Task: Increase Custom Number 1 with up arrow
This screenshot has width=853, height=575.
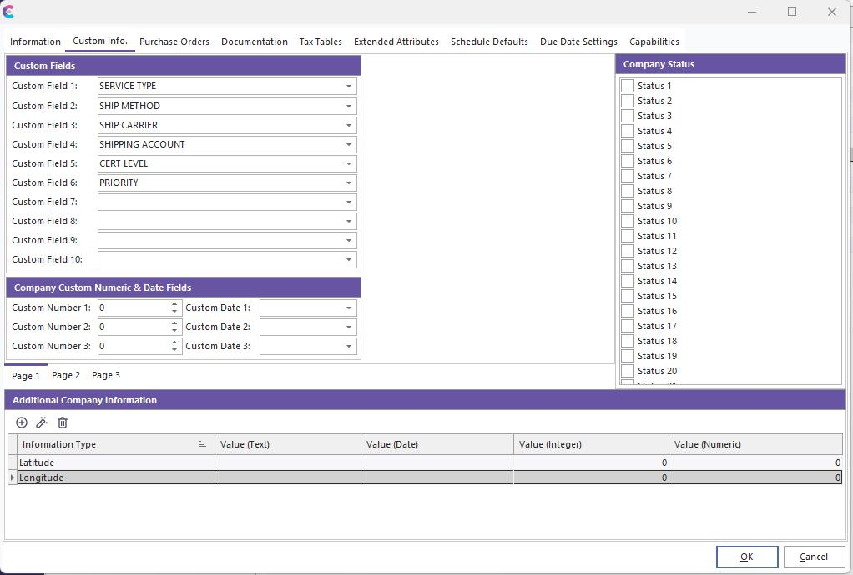Action: coord(174,304)
